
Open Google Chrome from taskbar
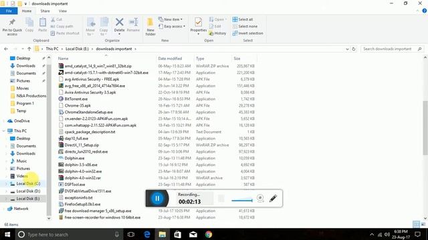pos(209,234)
